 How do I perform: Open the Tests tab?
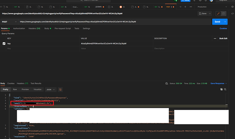[77, 29]
